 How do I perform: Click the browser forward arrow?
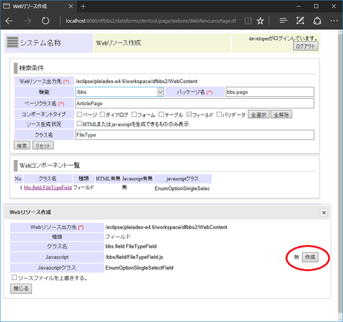(x=27, y=21)
